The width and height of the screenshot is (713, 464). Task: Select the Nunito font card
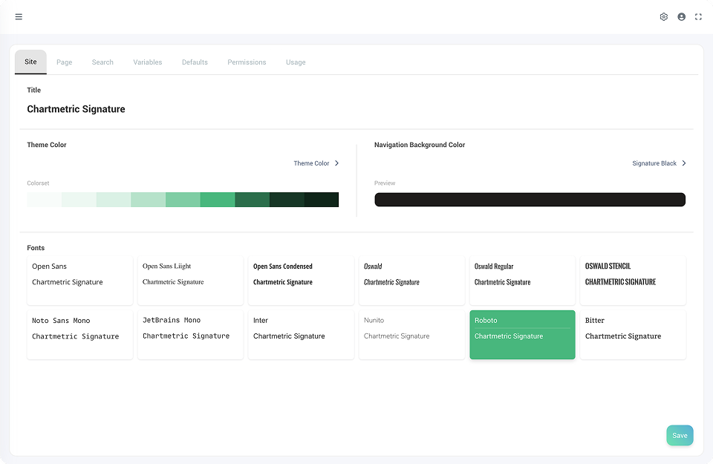pos(411,335)
